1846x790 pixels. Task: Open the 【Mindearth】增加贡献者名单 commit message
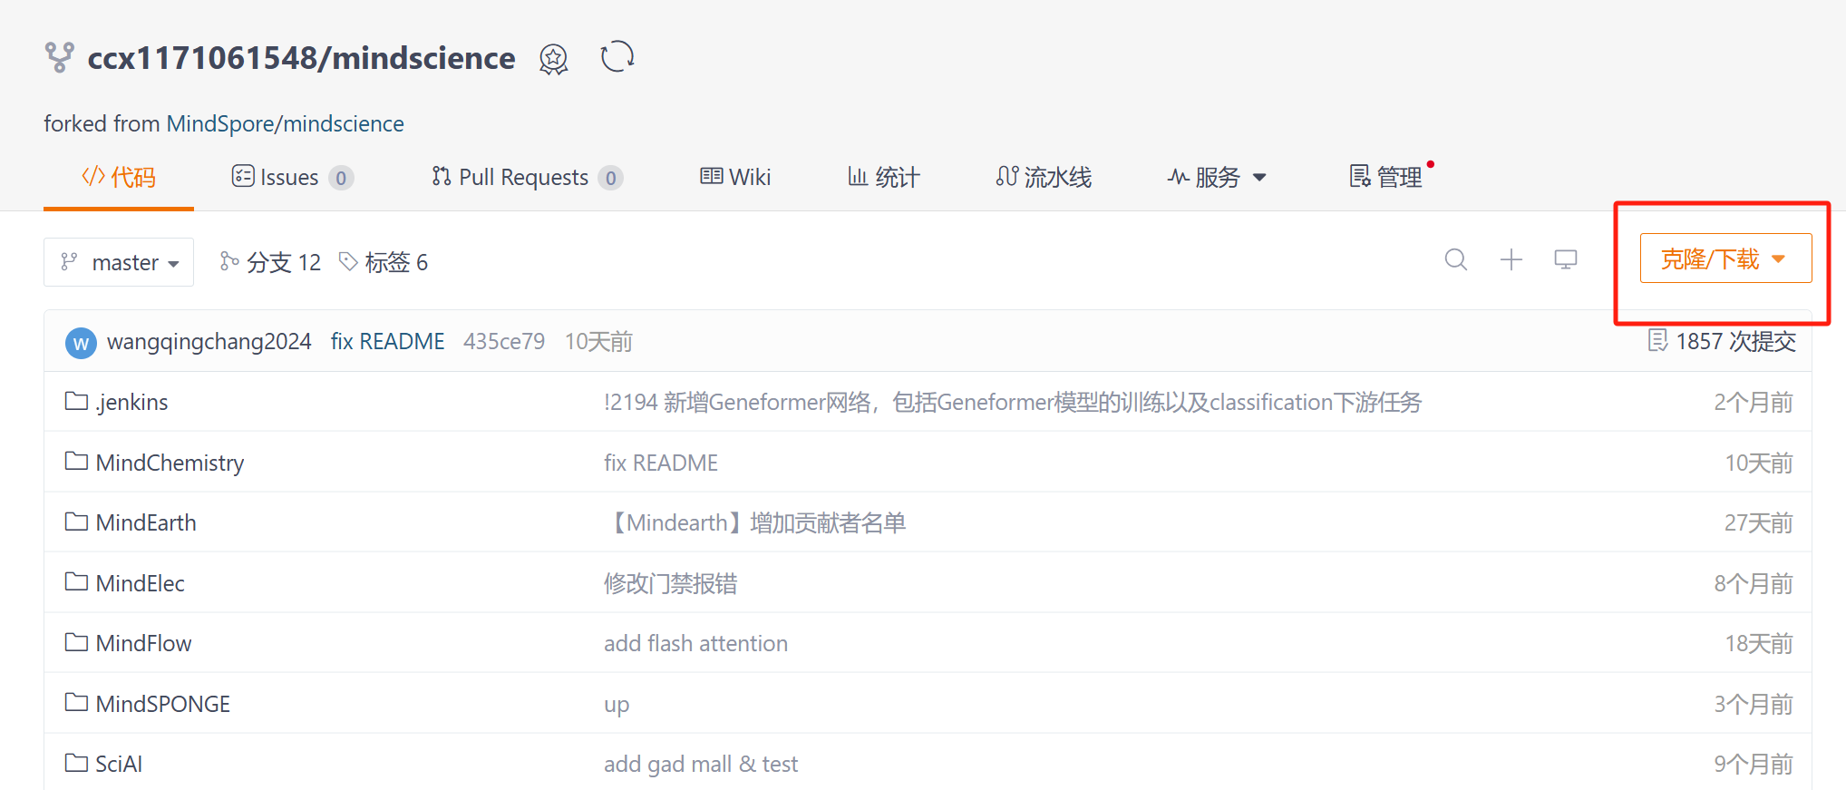tap(756, 522)
